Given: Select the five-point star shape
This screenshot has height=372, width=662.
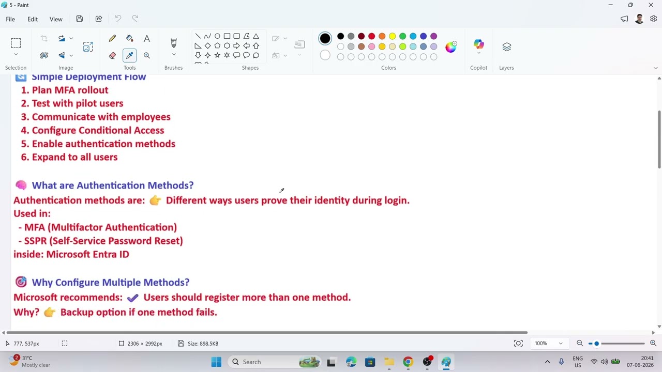Looking at the screenshot, I should (217, 55).
